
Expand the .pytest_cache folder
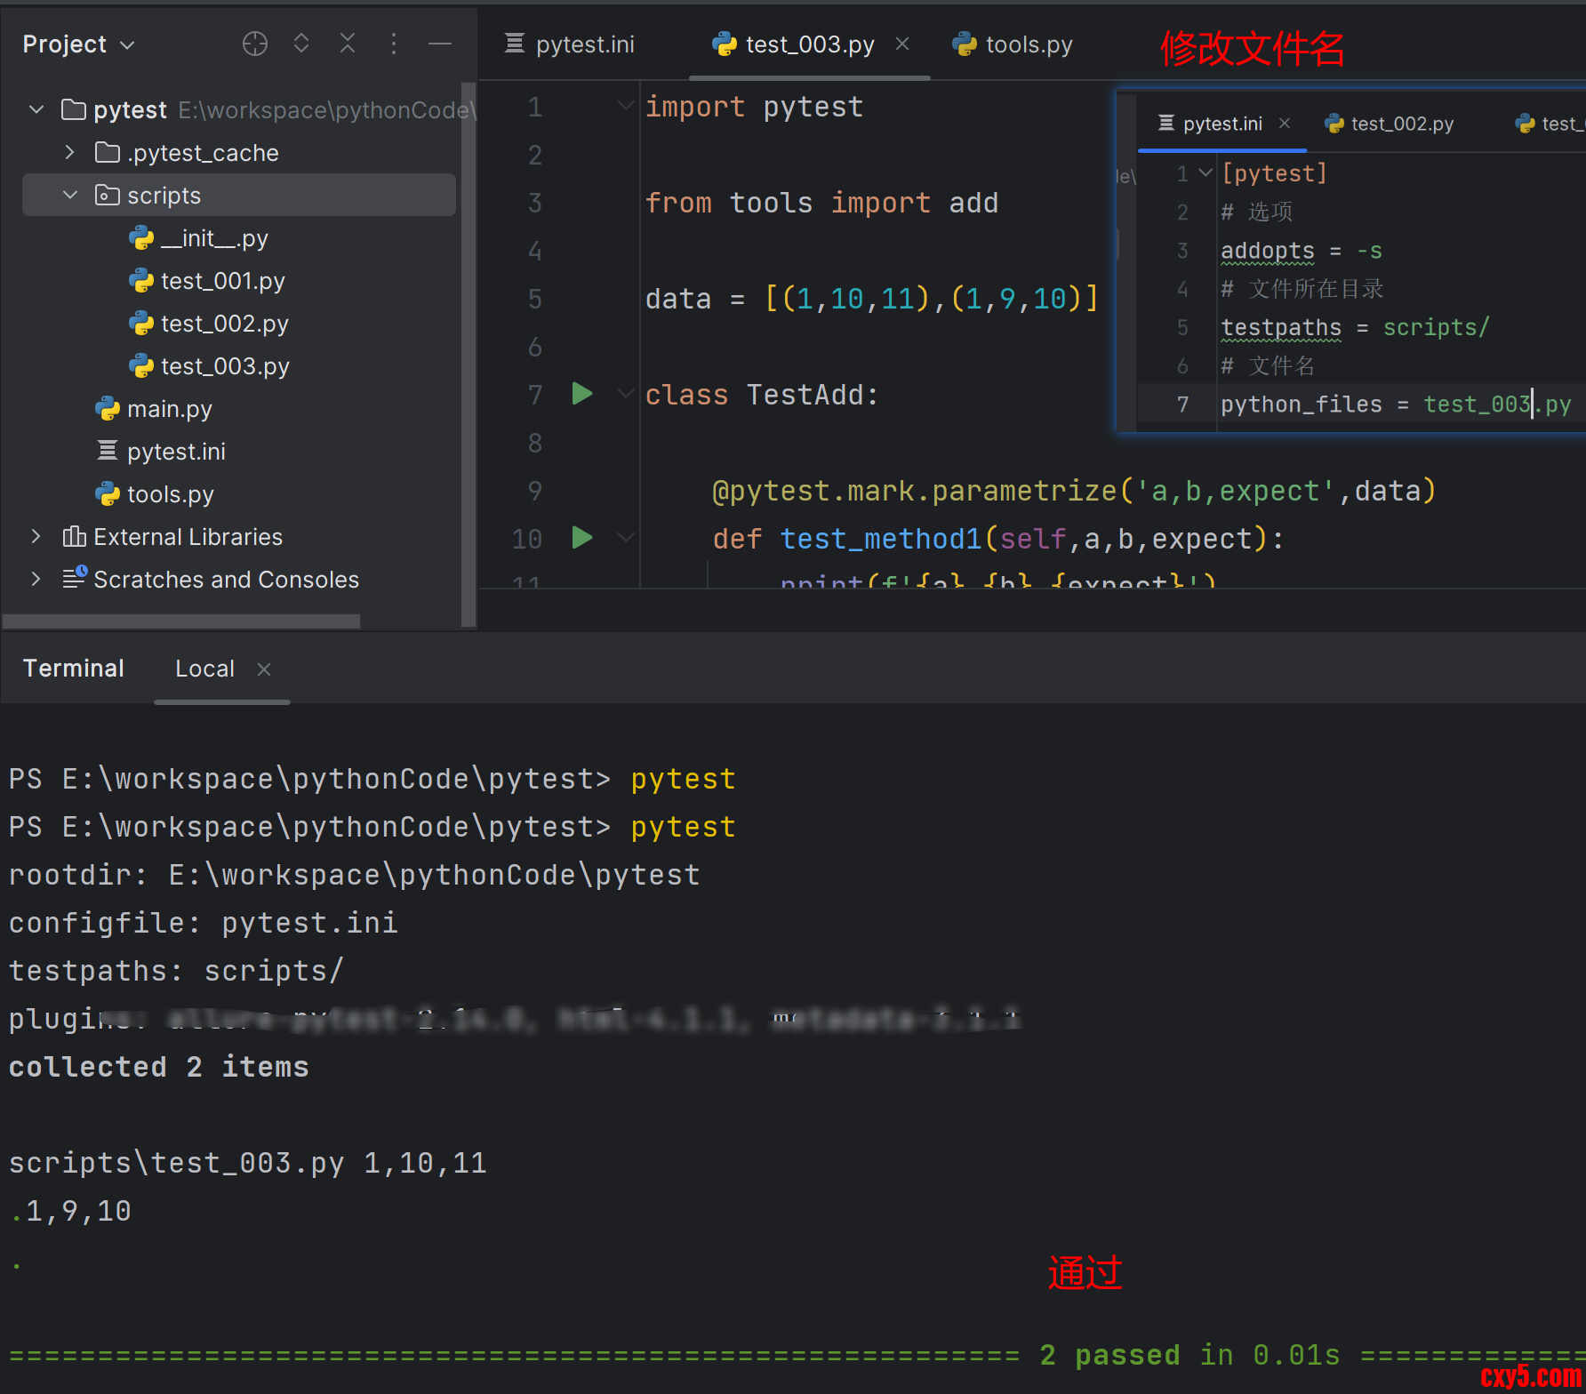pyautogui.click(x=70, y=153)
